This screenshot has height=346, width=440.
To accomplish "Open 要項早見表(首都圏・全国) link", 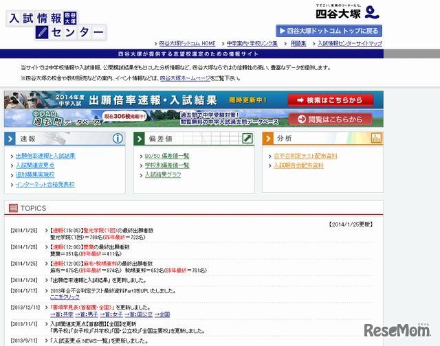I will [82, 308].
